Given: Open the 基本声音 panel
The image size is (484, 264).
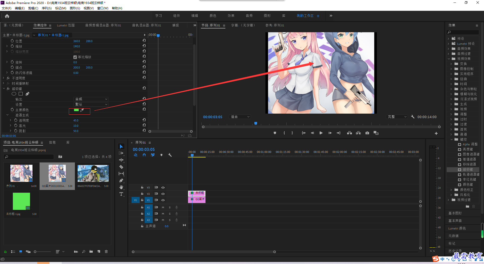Looking at the screenshot, I should (x=455, y=221).
